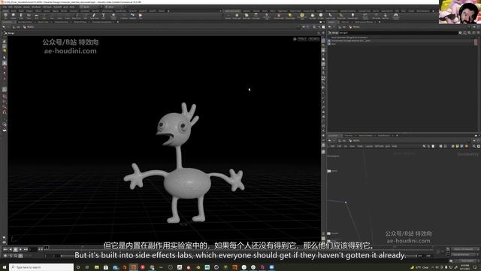Open the parameter pane gear menu
The image size is (481, 271).
click(460, 32)
